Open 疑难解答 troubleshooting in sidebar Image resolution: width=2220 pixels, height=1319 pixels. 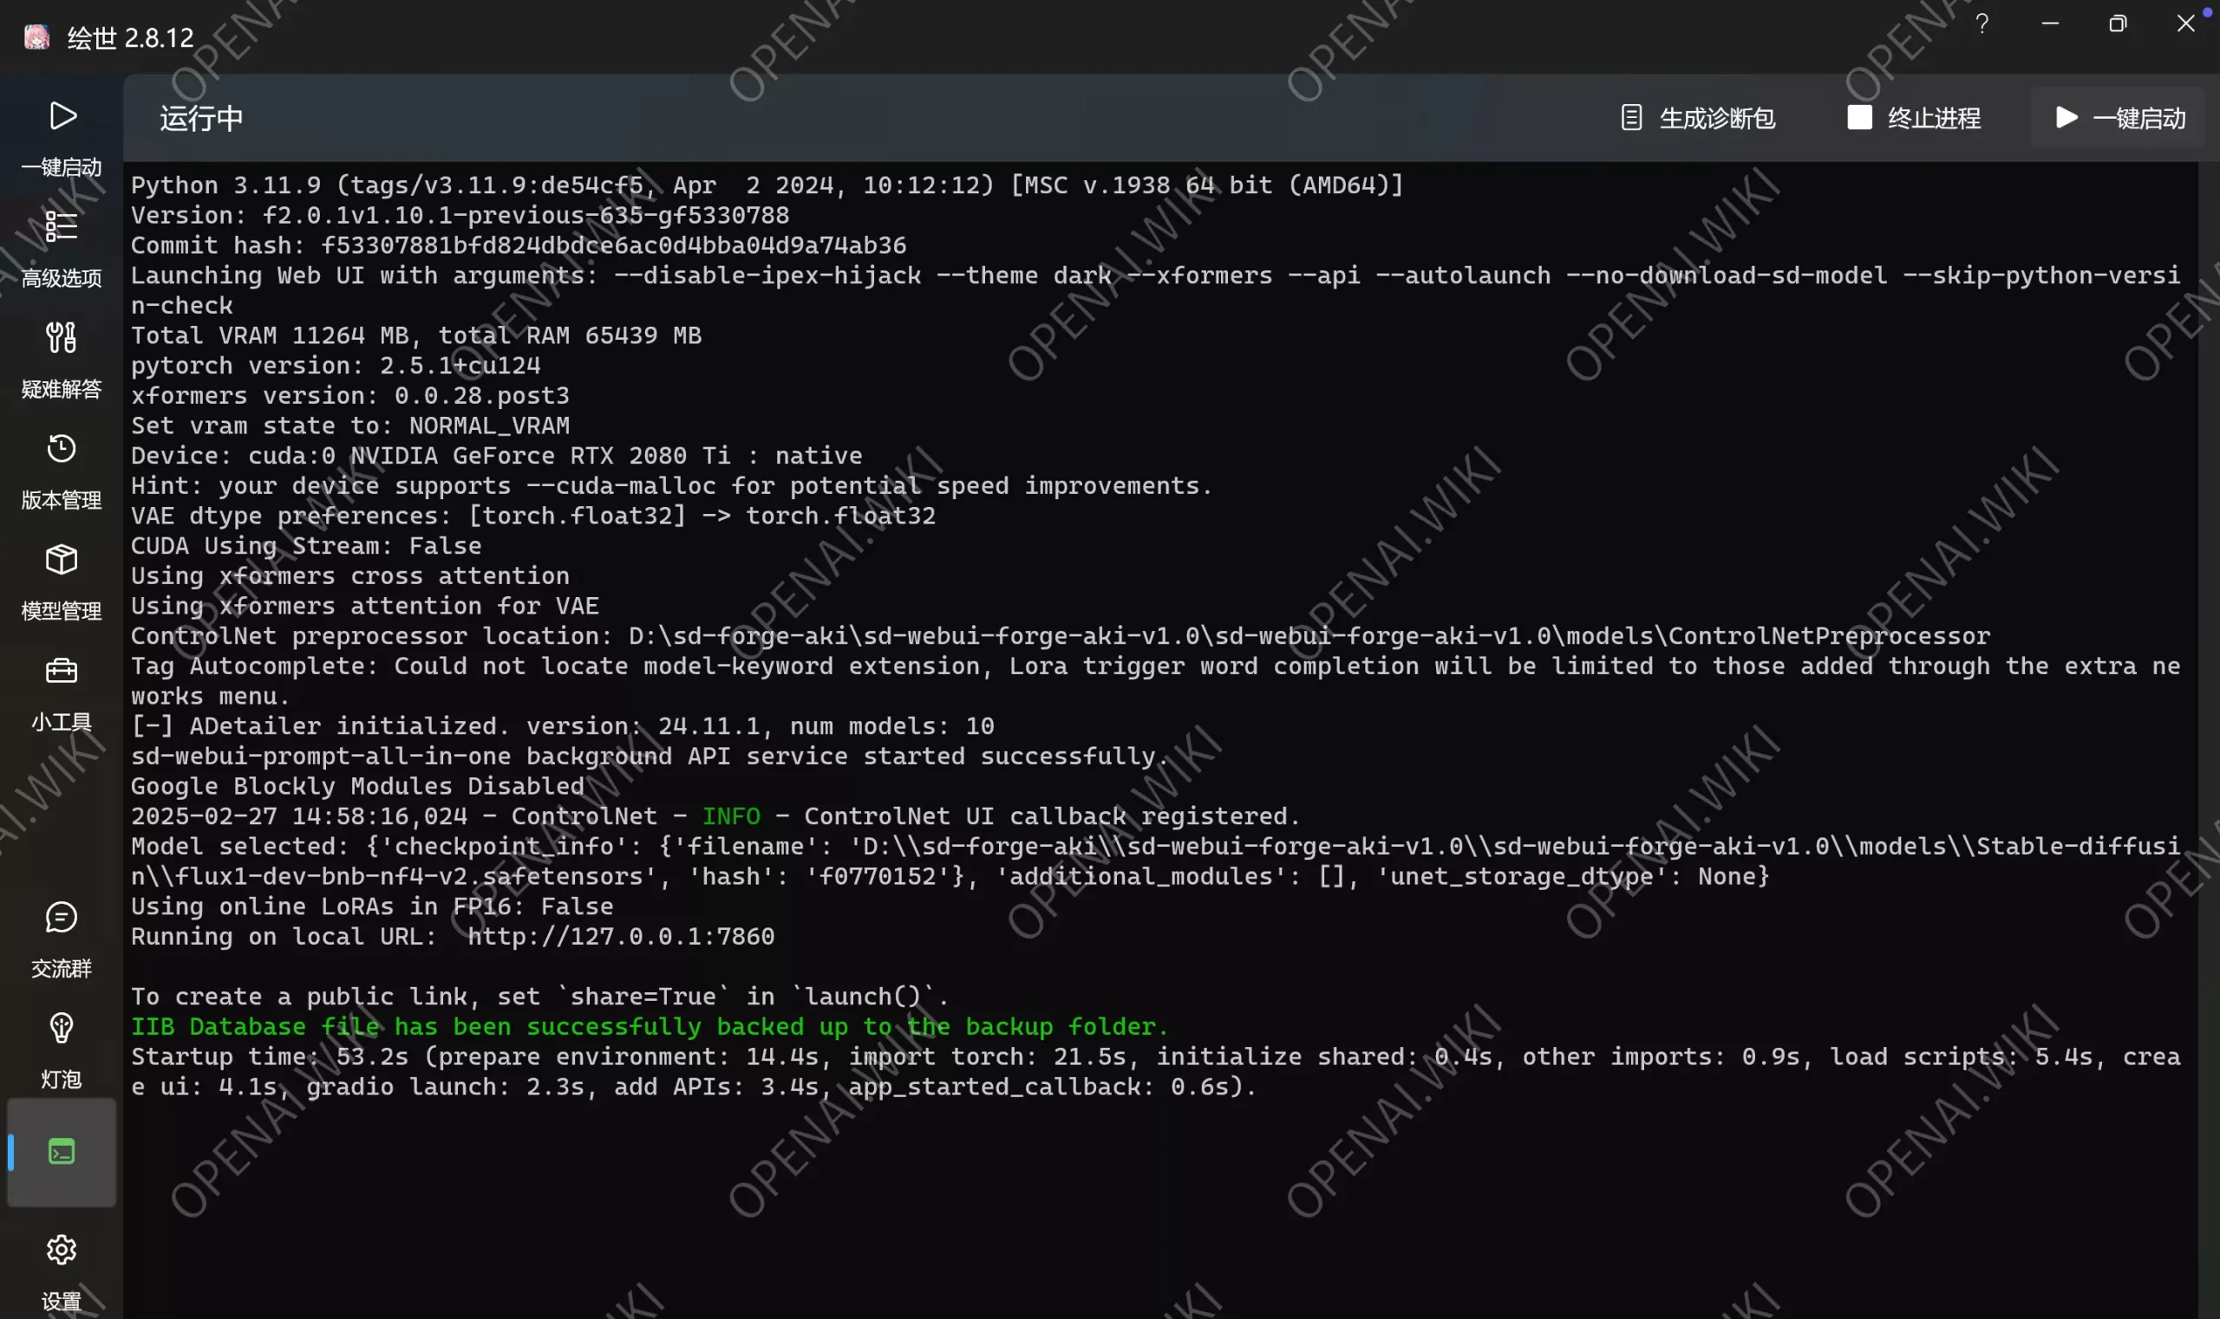[62, 360]
